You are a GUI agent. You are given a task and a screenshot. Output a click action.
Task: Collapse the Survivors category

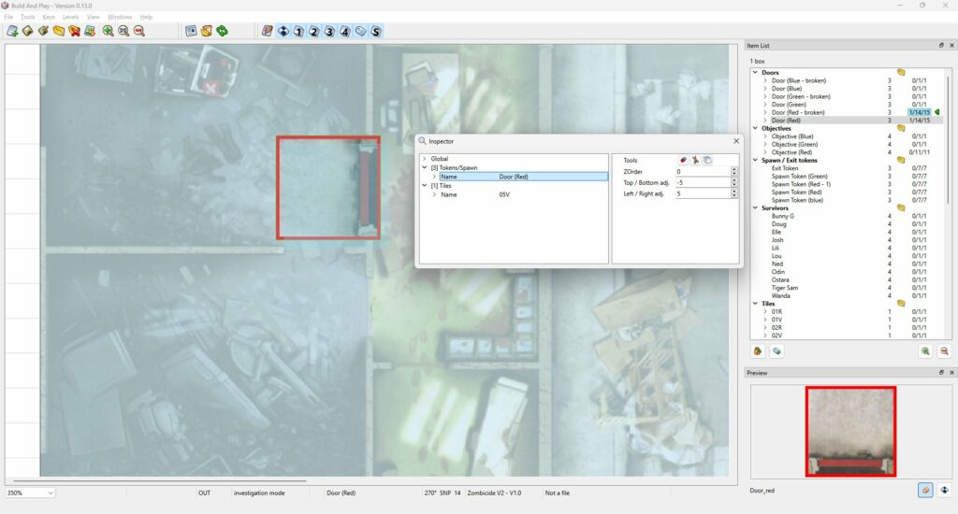756,207
